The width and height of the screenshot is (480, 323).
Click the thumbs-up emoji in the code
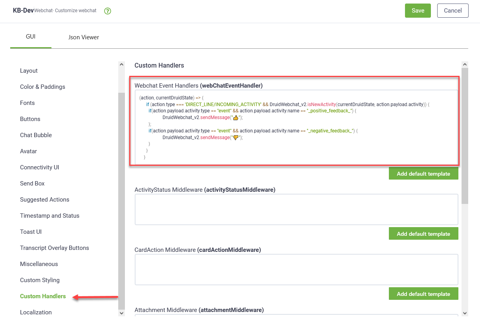(236, 117)
